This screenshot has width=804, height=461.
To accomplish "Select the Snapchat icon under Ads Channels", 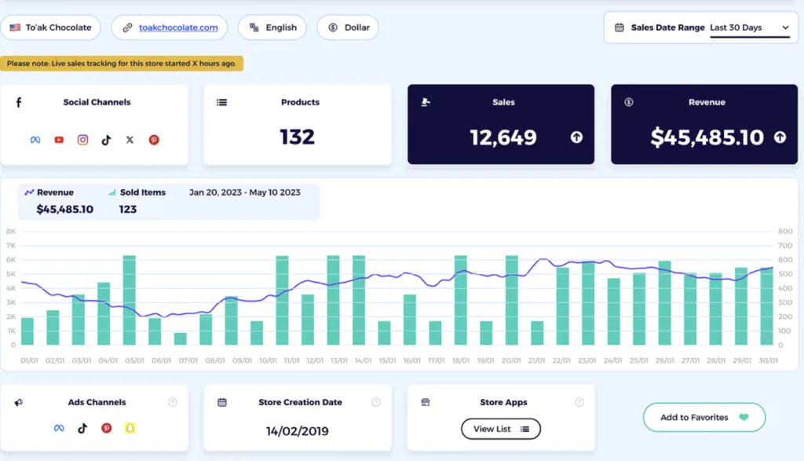I will pyautogui.click(x=129, y=428).
